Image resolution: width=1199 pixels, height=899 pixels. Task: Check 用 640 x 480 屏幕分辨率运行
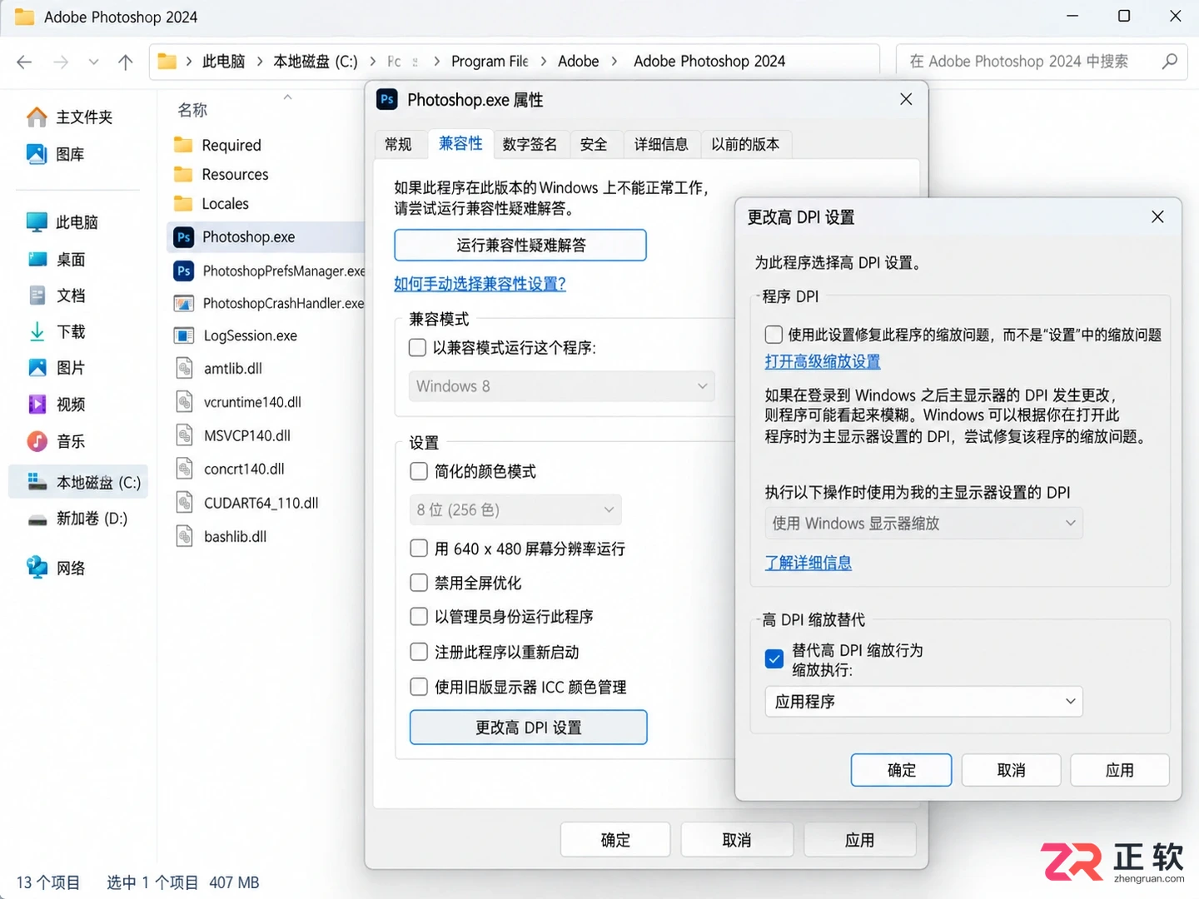419,549
